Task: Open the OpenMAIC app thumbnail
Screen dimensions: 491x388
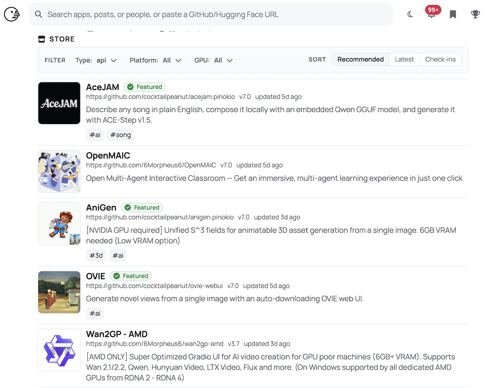Action: click(x=59, y=171)
